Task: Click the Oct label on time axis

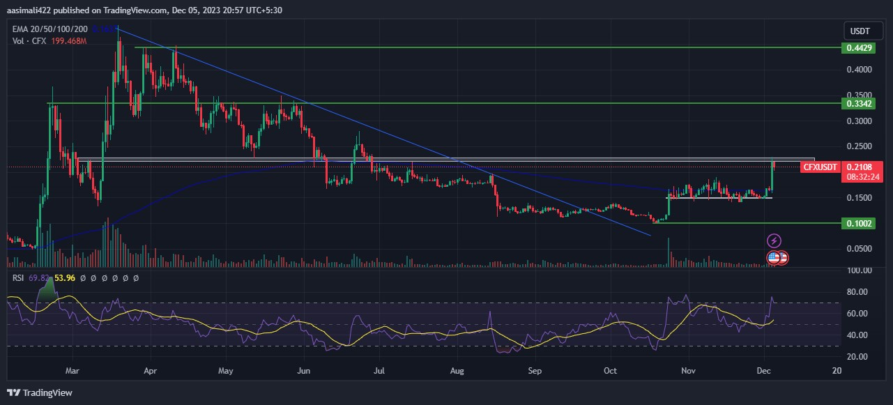Action: (611, 372)
